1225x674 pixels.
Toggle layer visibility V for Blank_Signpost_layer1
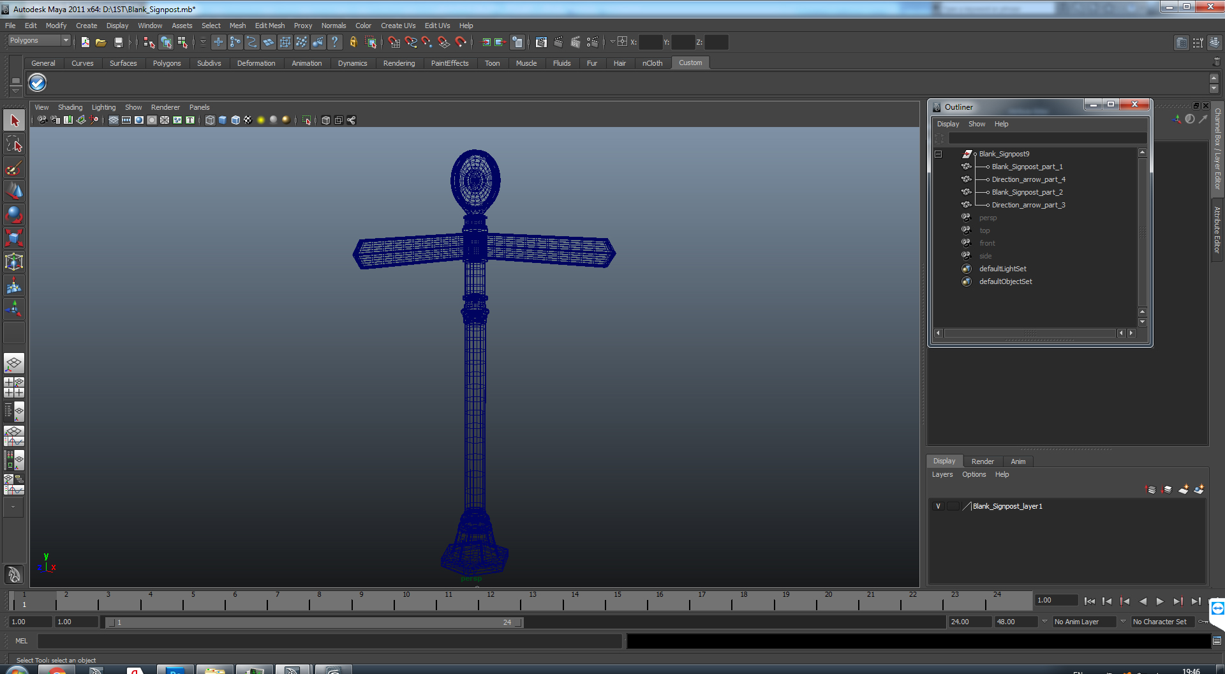[938, 506]
